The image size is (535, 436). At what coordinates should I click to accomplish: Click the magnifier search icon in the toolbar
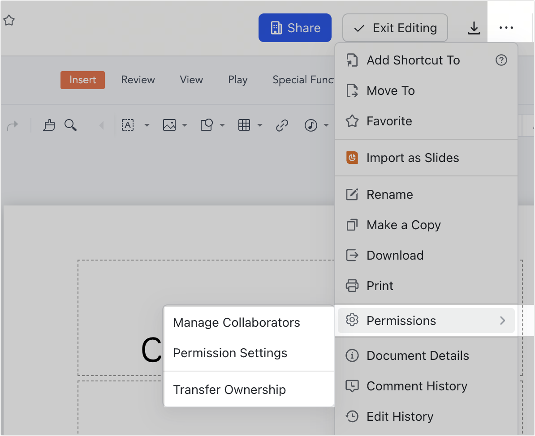(x=71, y=125)
